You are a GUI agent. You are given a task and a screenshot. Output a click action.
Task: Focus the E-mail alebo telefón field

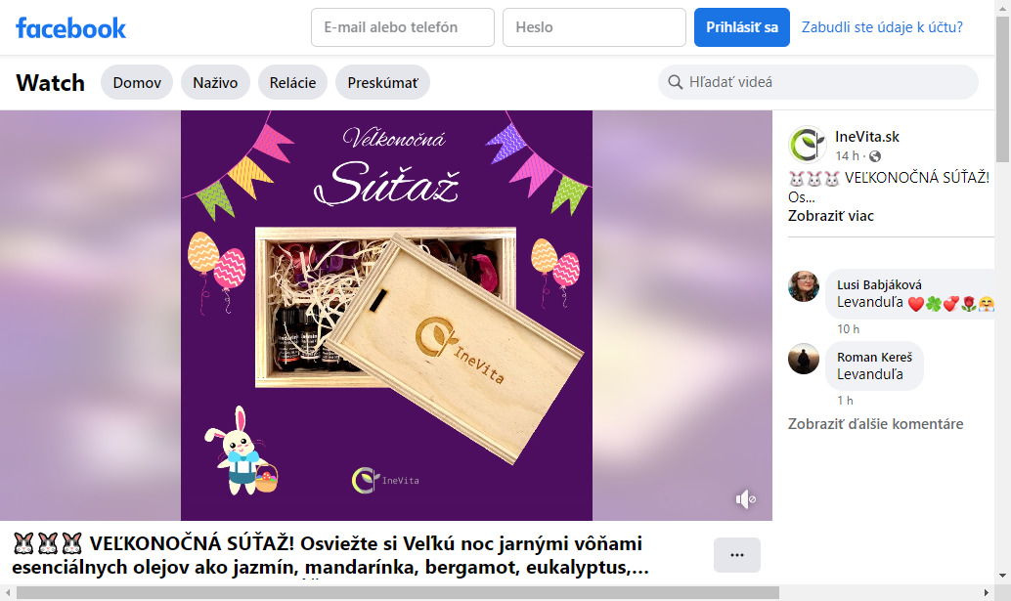pos(403,27)
